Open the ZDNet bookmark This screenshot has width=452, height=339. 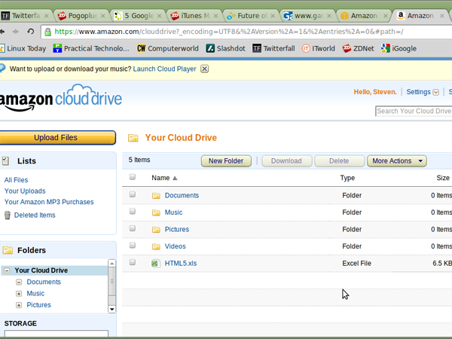(358, 48)
